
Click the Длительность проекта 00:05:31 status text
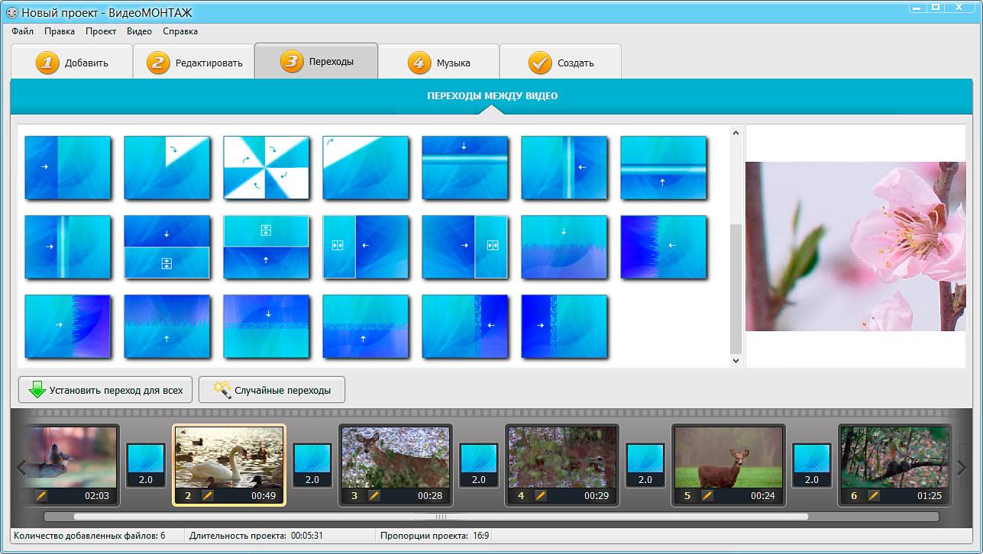point(256,536)
